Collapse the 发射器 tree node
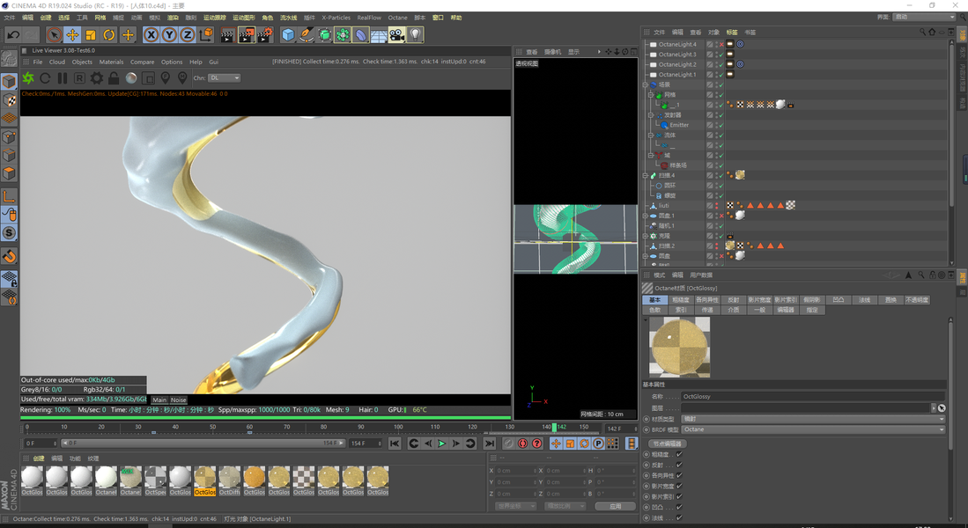The width and height of the screenshot is (968, 528). coord(651,115)
